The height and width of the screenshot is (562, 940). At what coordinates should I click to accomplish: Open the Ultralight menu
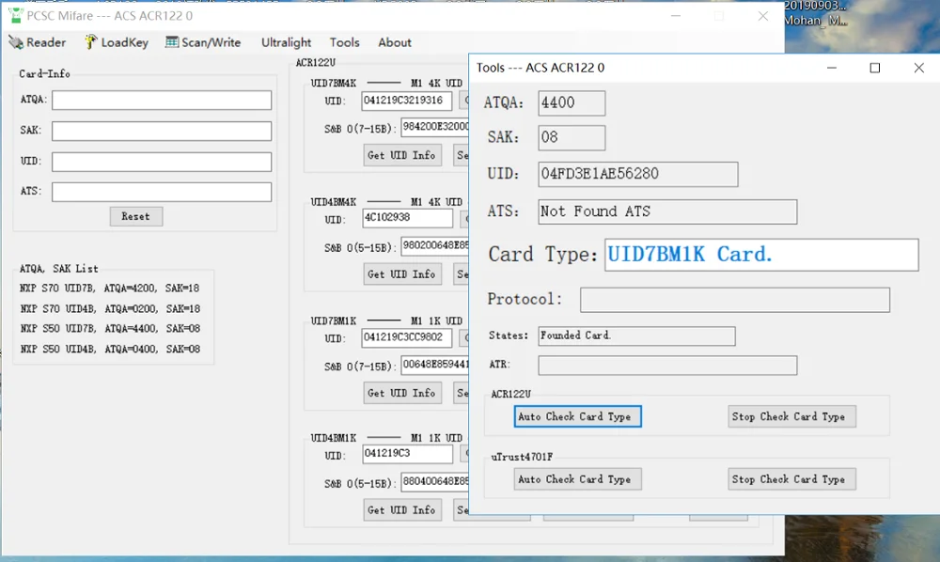(286, 42)
